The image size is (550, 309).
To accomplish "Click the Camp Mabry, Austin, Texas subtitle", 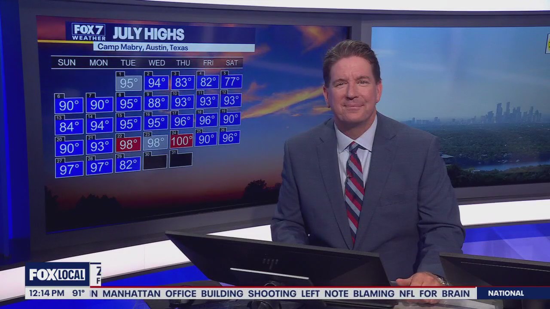I will [x=143, y=47].
